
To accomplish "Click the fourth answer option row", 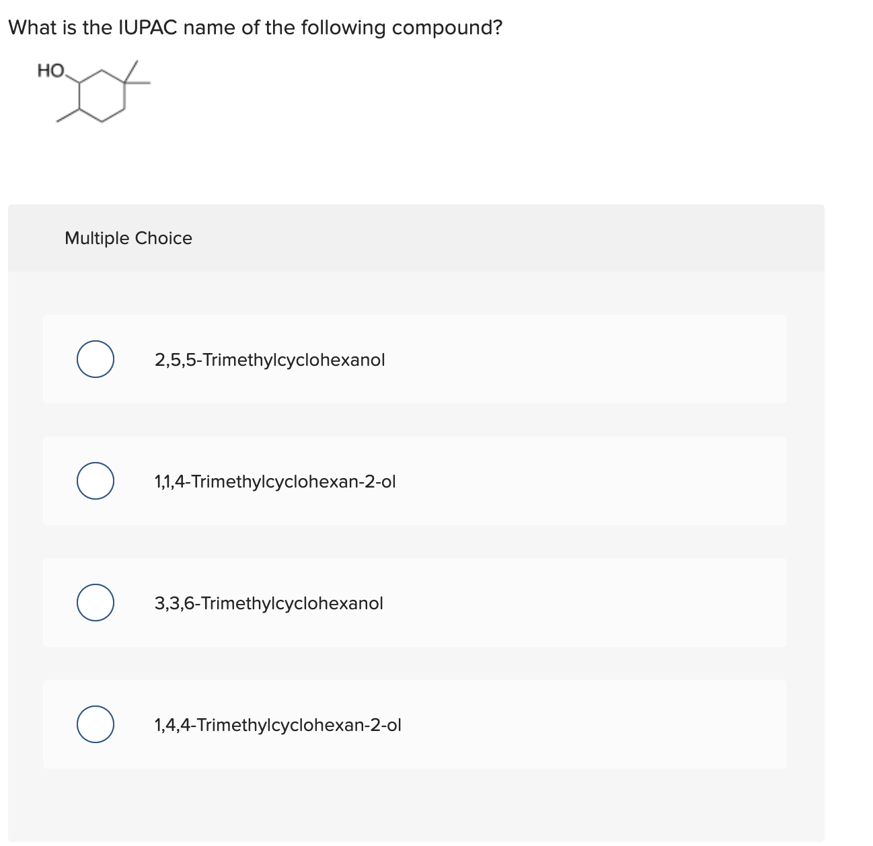I will click(414, 725).
